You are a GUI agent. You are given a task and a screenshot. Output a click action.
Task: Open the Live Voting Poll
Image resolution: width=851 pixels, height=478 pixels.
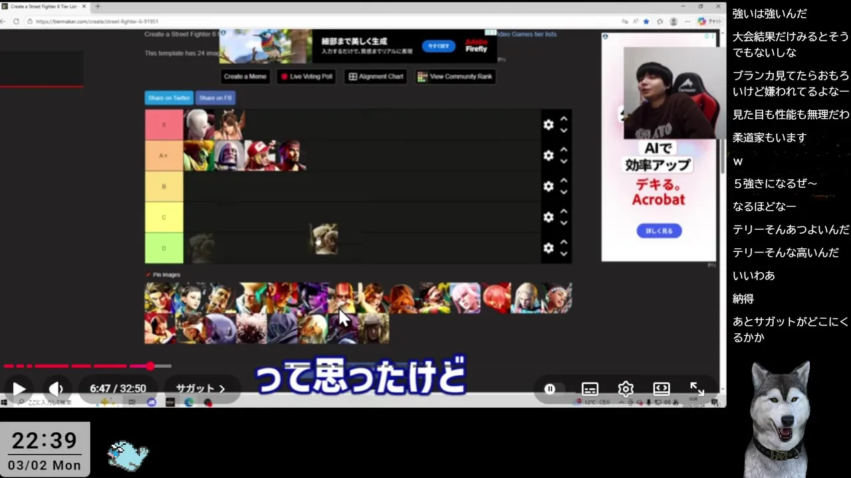point(306,76)
